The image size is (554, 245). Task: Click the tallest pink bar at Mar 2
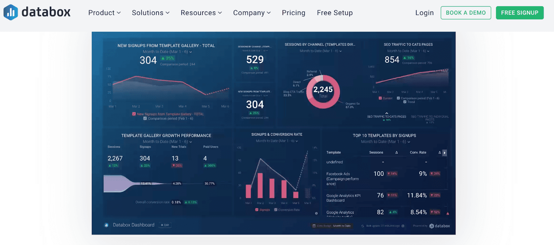click(260, 186)
